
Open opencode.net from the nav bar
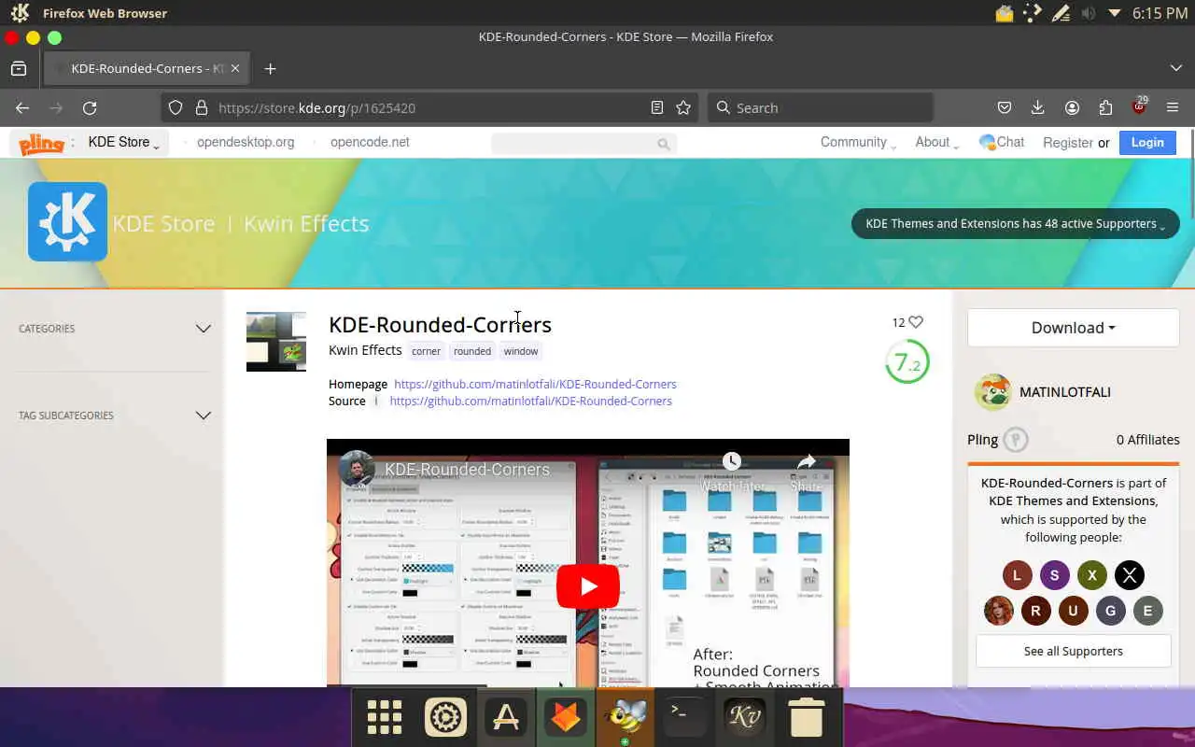370,142
